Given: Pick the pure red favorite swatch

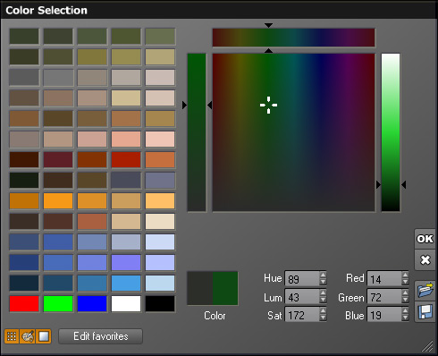Looking at the screenshot, I should pyautogui.click(x=24, y=304).
